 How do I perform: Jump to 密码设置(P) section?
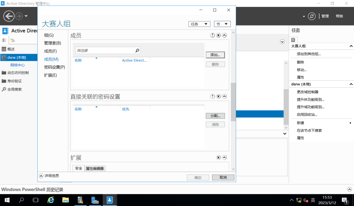coord(54,67)
